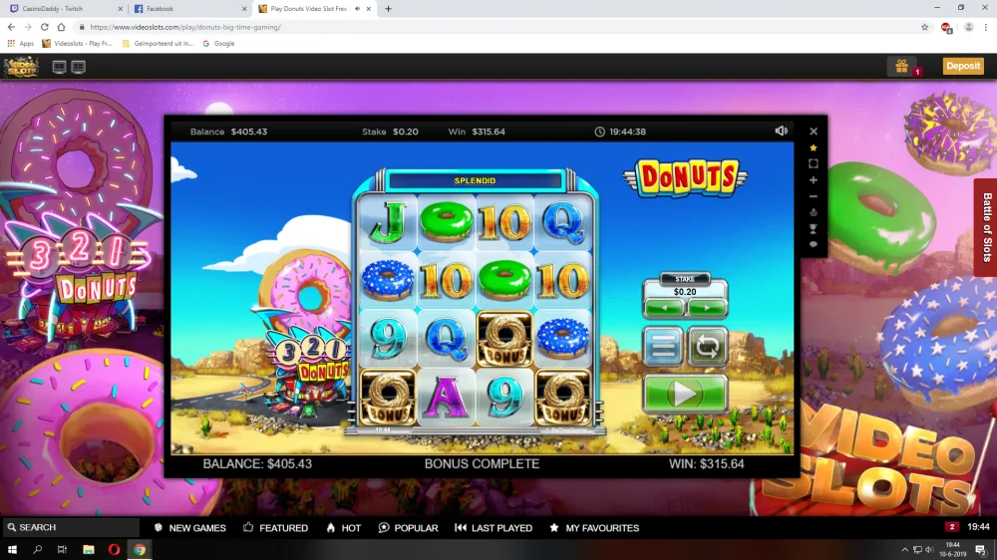Open the Google bookmark

pos(218,43)
